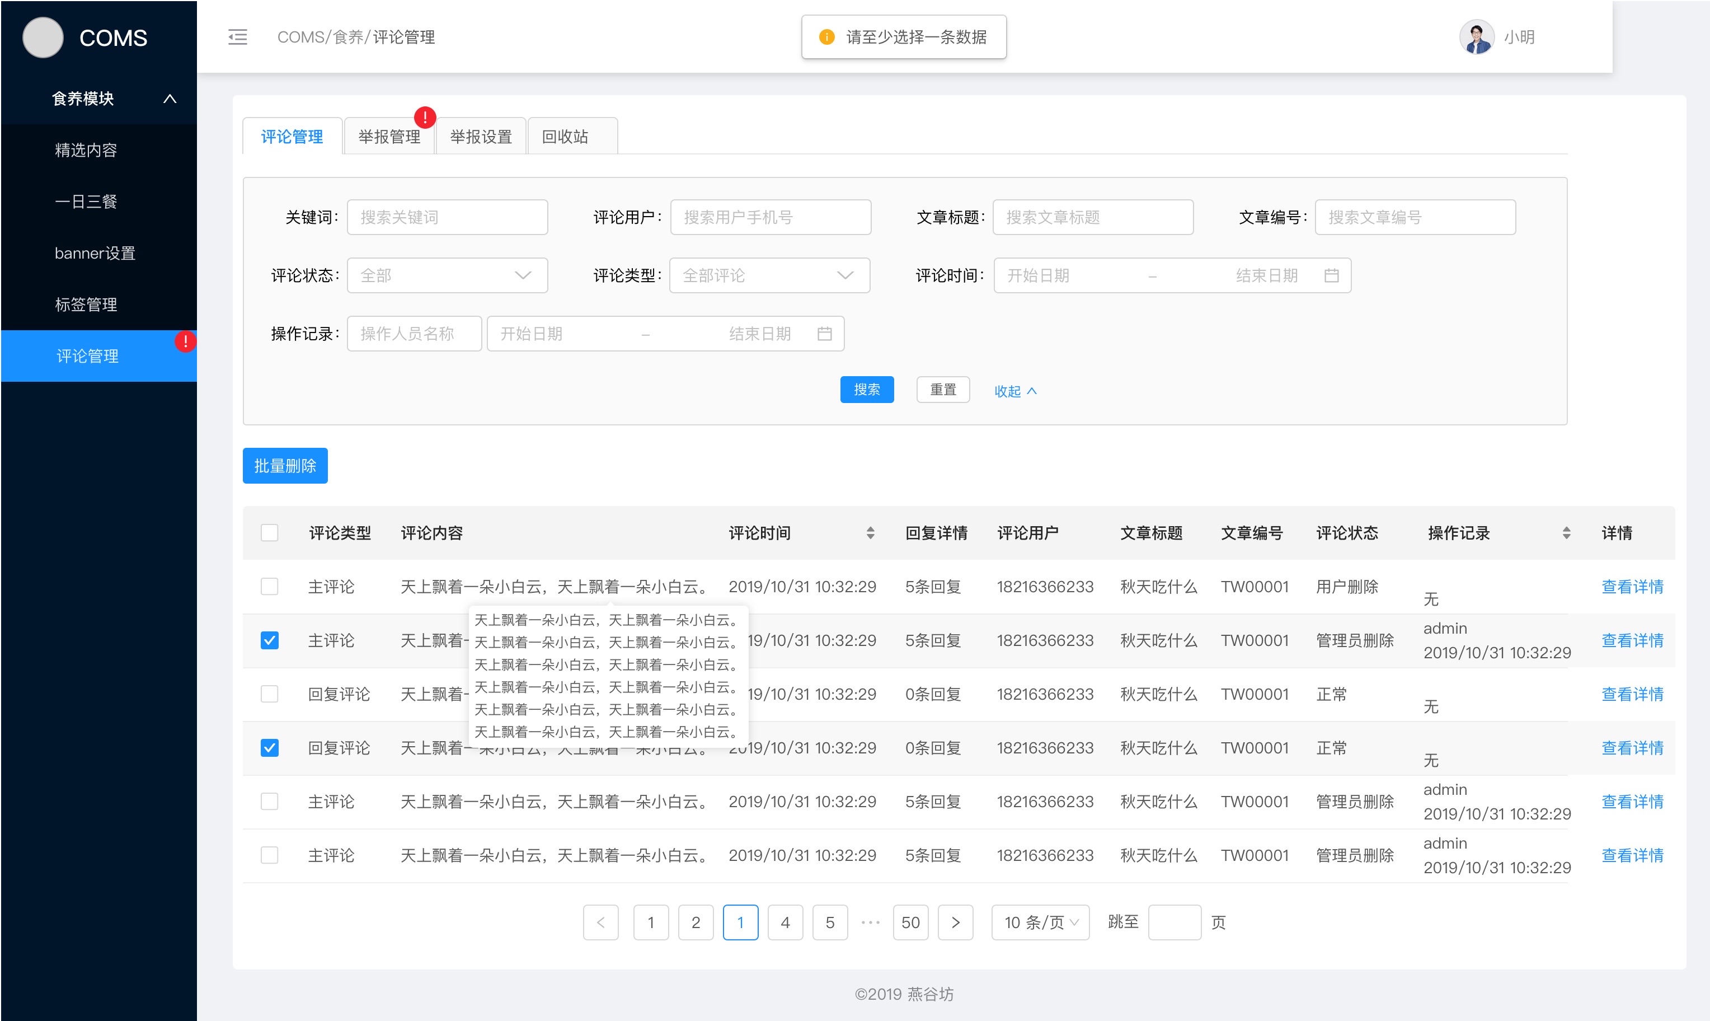This screenshot has width=1710, height=1021.
Task: Toggle checkbox on second comment row
Action: (270, 640)
